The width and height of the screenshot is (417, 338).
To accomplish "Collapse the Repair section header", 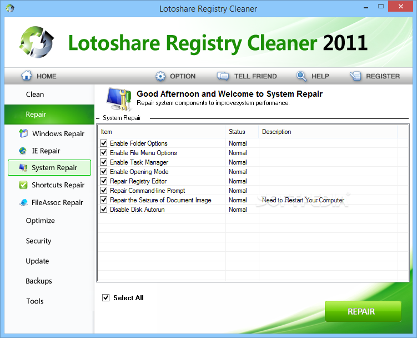I will [49, 115].
